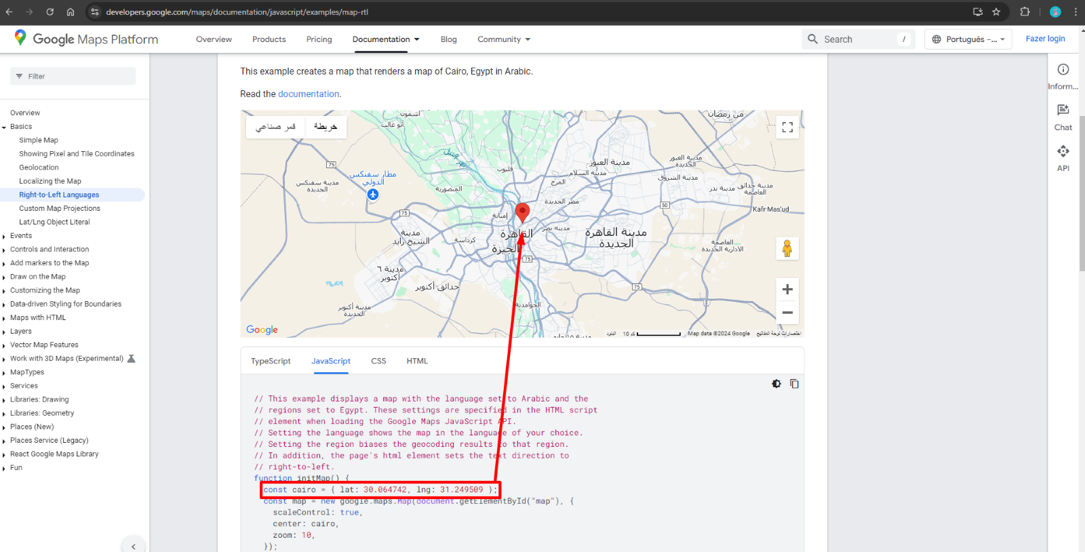
Task: Reload the page with the refresh icon
Action: pyautogui.click(x=50, y=12)
